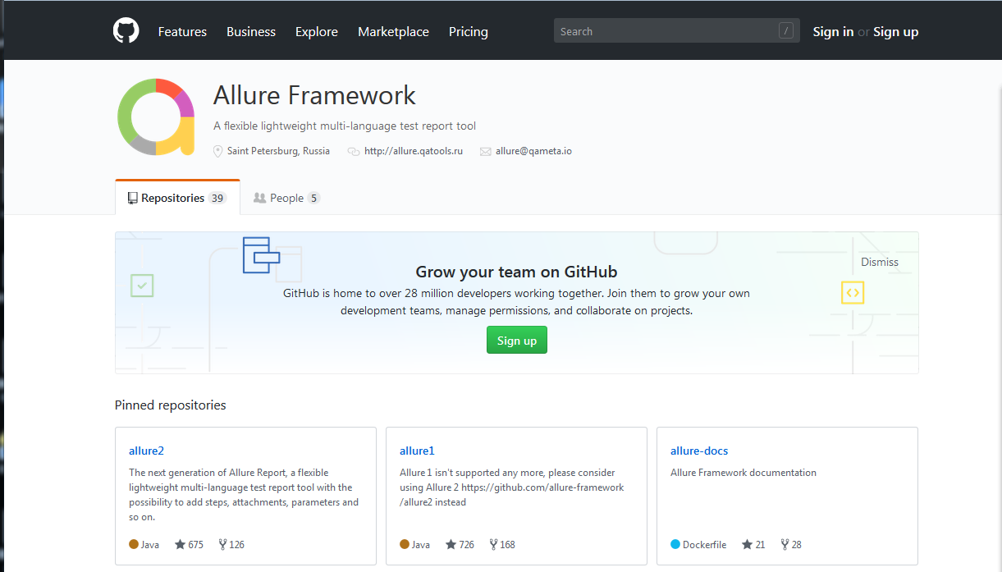Viewport: 1002px width, 572px height.
Task: Click the Allure Framework documentation description
Action: tap(743, 473)
